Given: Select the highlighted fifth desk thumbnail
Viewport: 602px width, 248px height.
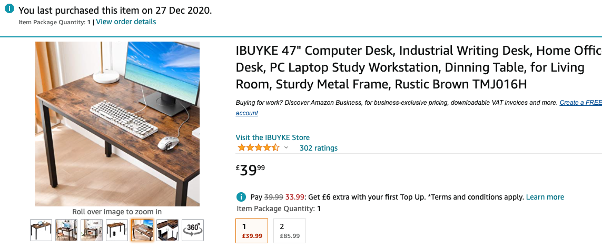Looking at the screenshot, I should pyautogui.click(x=142, y=230).
